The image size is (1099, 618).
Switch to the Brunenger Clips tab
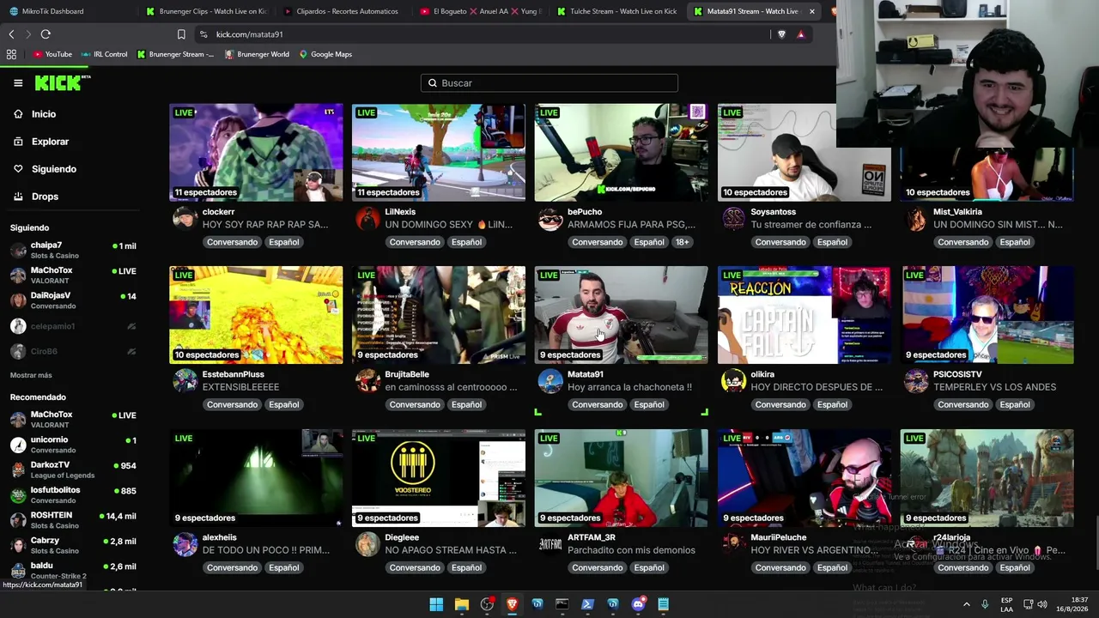tap(206, 11)
